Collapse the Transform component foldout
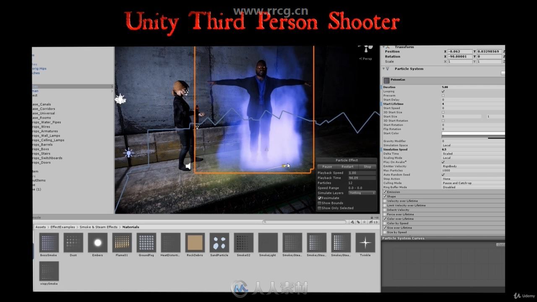Viewport: 537px width, 302px height. pyautogui.click(x=383, y=47)
